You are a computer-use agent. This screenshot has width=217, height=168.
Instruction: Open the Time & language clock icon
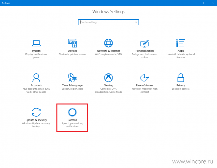[x=72, y=78]
